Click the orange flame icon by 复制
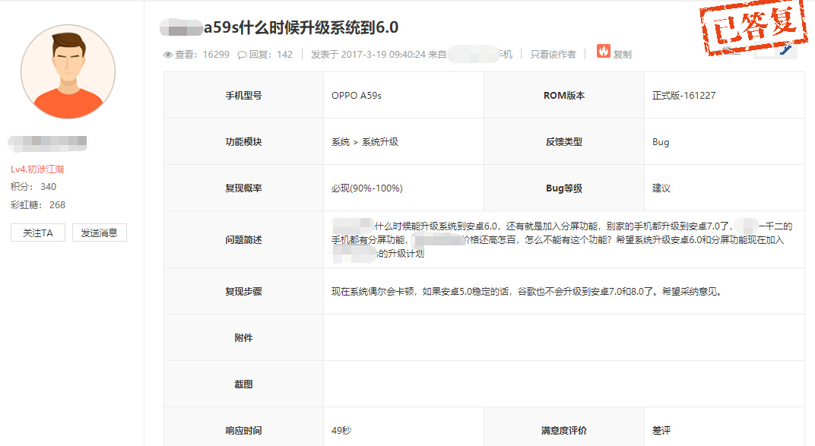This screenshot has width=815, height=446. (x=603, y=52)
